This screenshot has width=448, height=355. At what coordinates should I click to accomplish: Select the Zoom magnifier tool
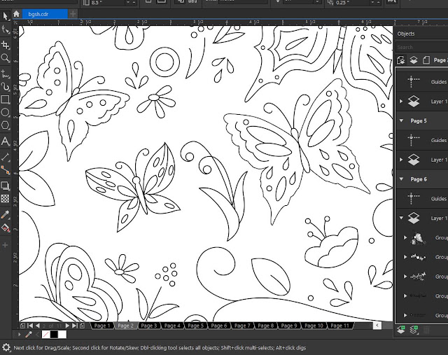coord(5,58)
